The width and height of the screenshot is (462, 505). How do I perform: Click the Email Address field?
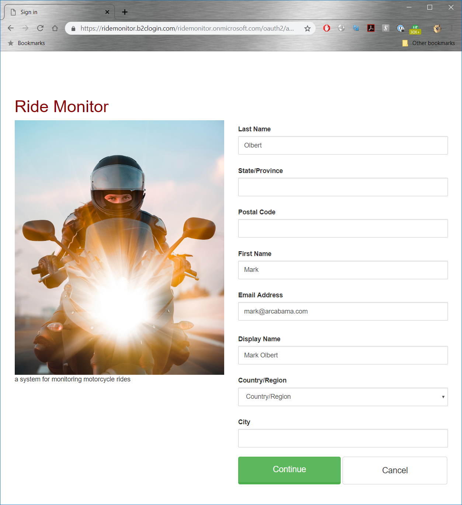tap(343, 311)
